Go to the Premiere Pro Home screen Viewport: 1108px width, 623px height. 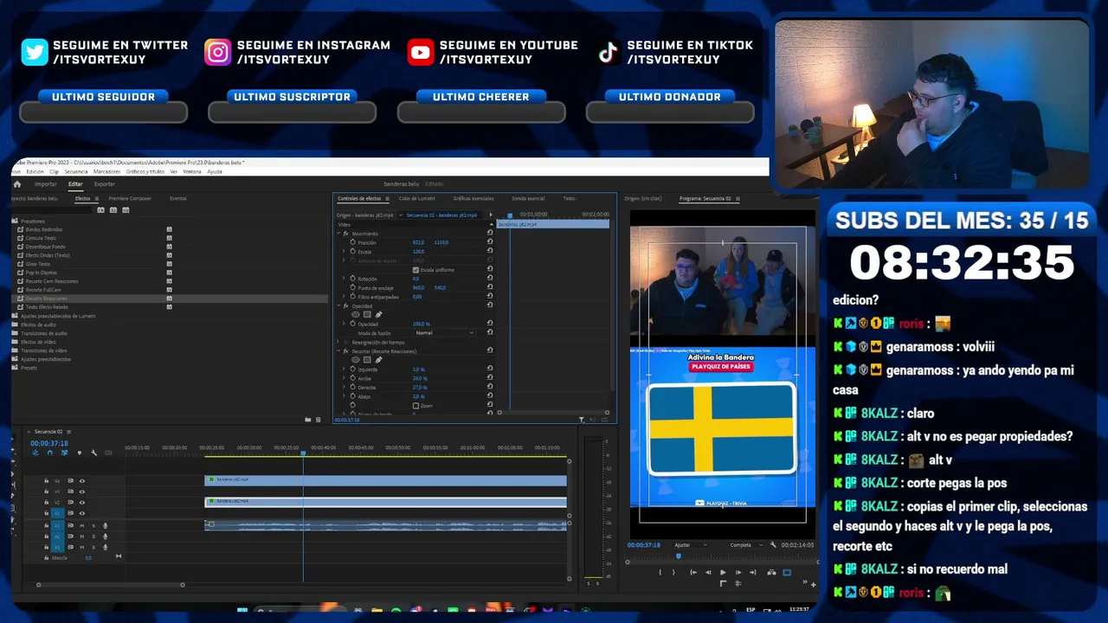pyautogui.click(x=16, y=184)
